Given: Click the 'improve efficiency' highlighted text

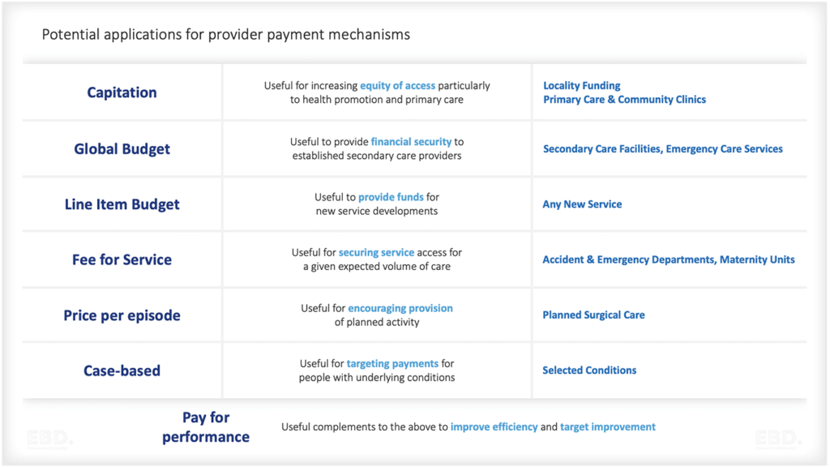Looking at the screenshot, I should tap(494, 426).
